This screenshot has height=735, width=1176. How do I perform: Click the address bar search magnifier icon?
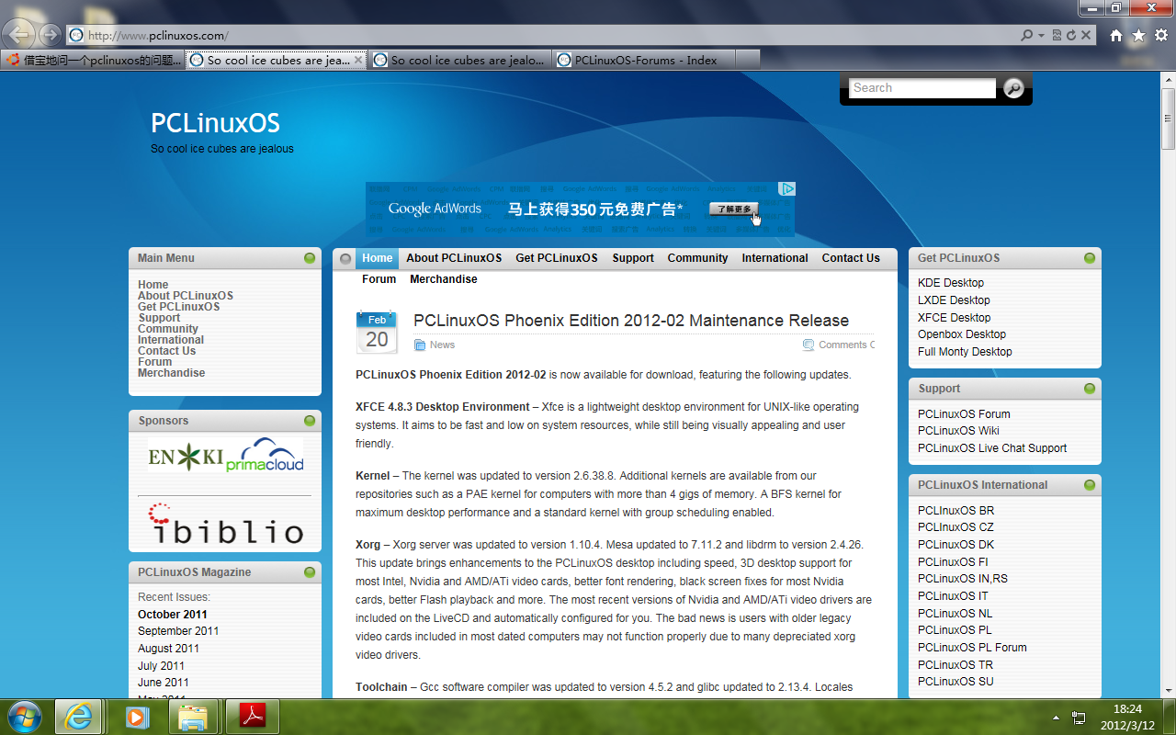1026,36
